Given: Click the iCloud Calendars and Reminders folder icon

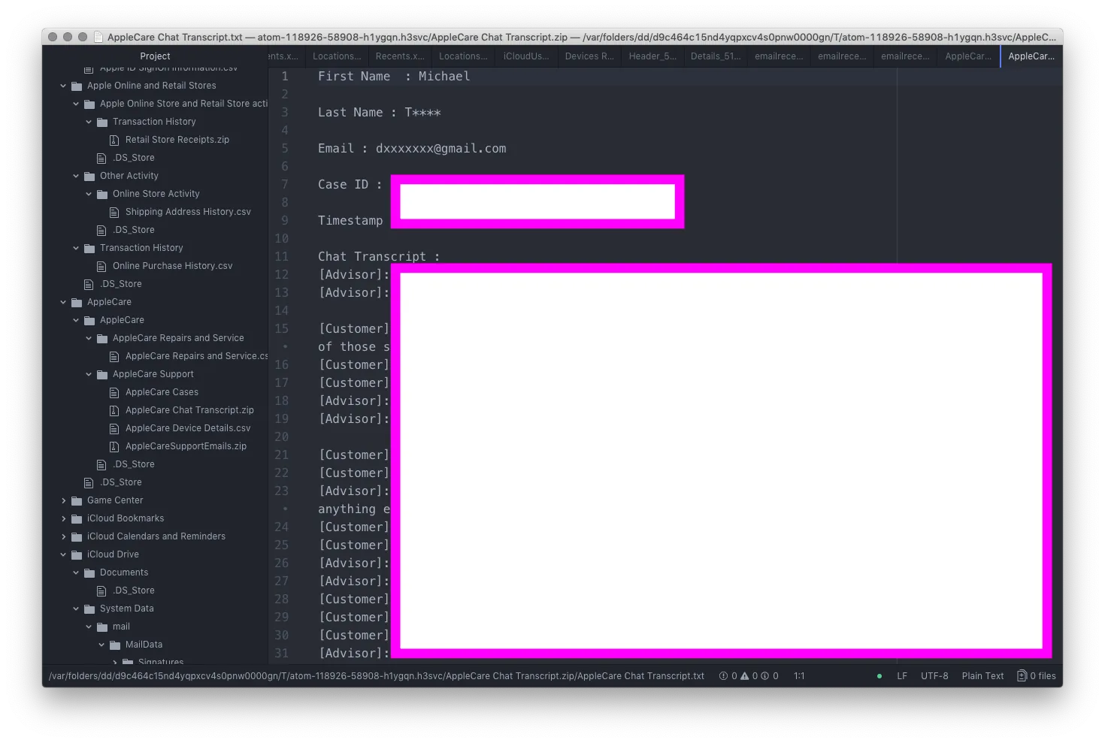Looking at the screenshot, I should click(x=77, y=536).
